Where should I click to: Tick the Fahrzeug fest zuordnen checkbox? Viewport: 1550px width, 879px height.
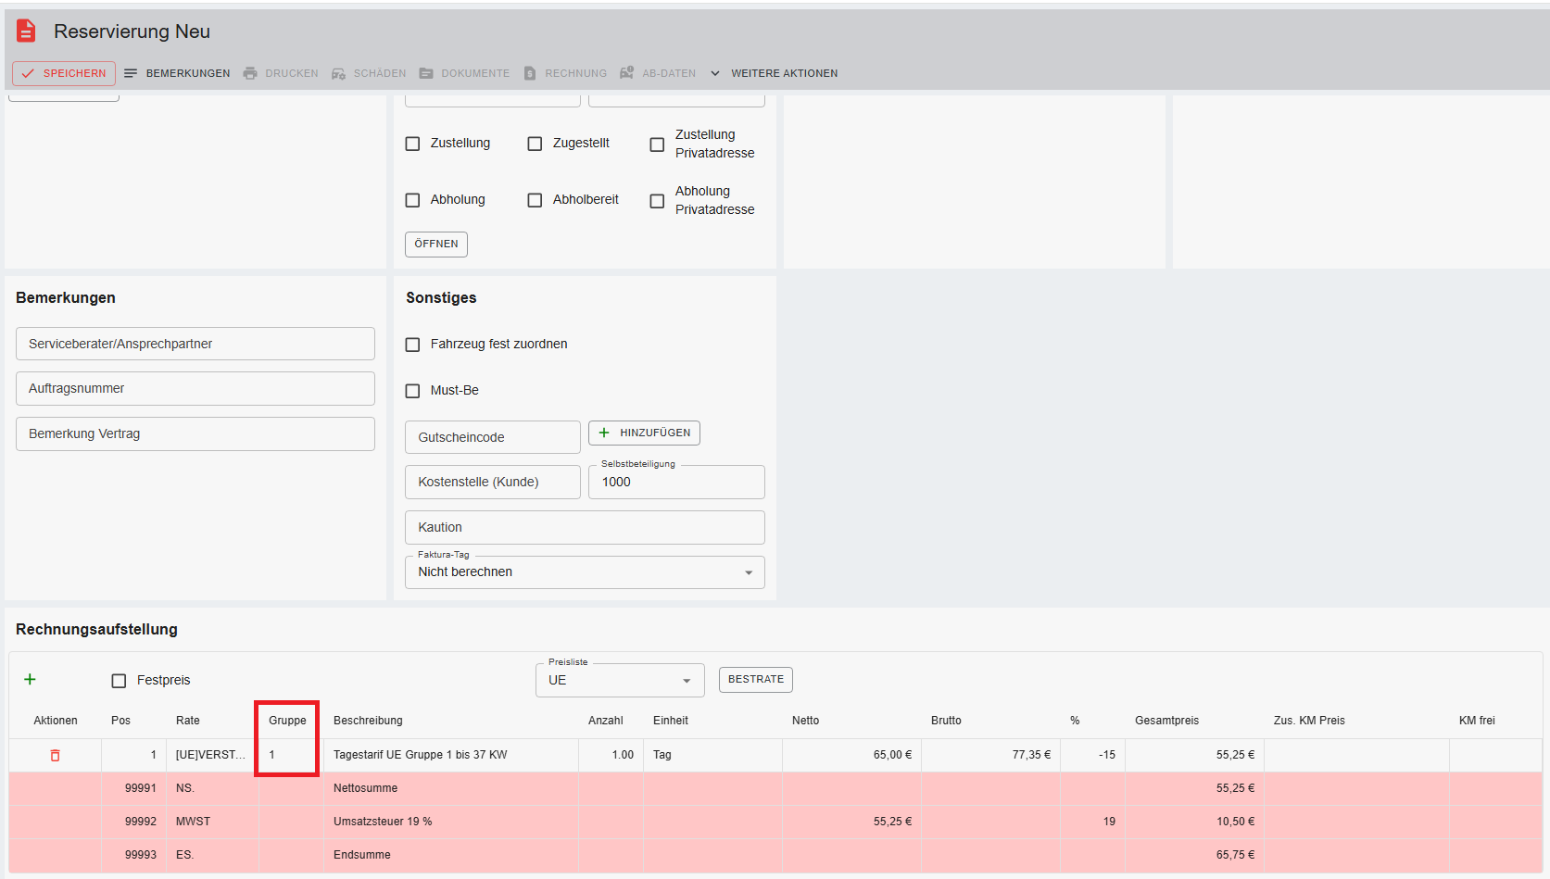coord(413,345)
